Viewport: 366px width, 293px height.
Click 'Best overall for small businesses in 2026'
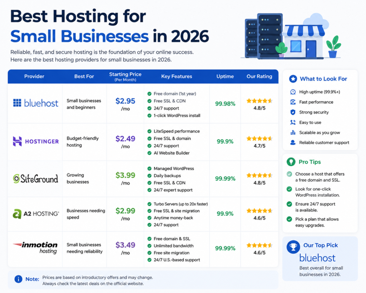(x=321, y=271)
